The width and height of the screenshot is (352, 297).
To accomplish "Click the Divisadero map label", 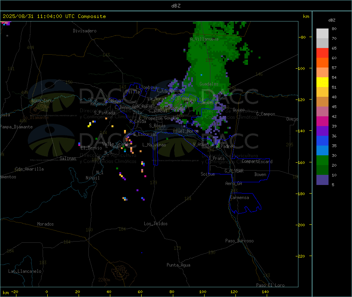I will 84,31.
